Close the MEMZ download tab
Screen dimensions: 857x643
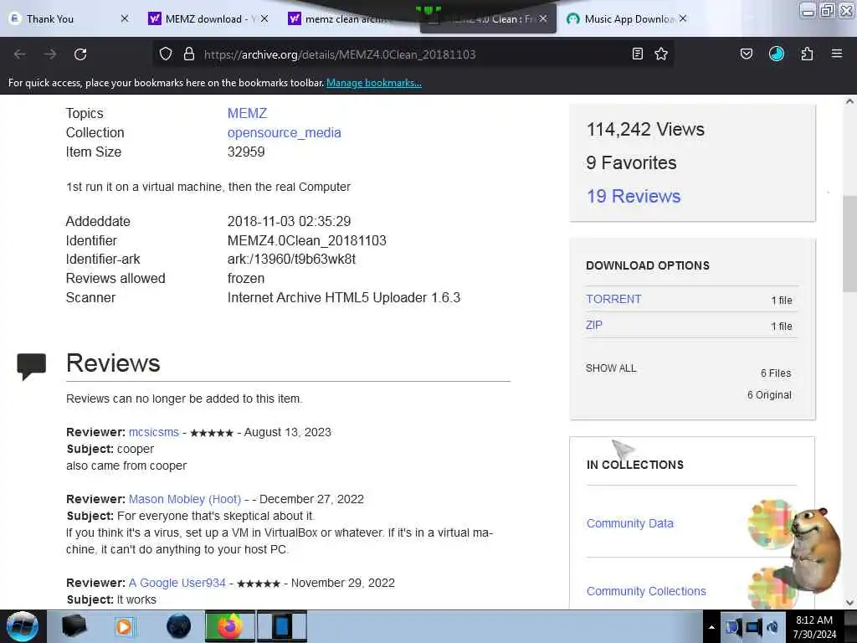[264, 18]
